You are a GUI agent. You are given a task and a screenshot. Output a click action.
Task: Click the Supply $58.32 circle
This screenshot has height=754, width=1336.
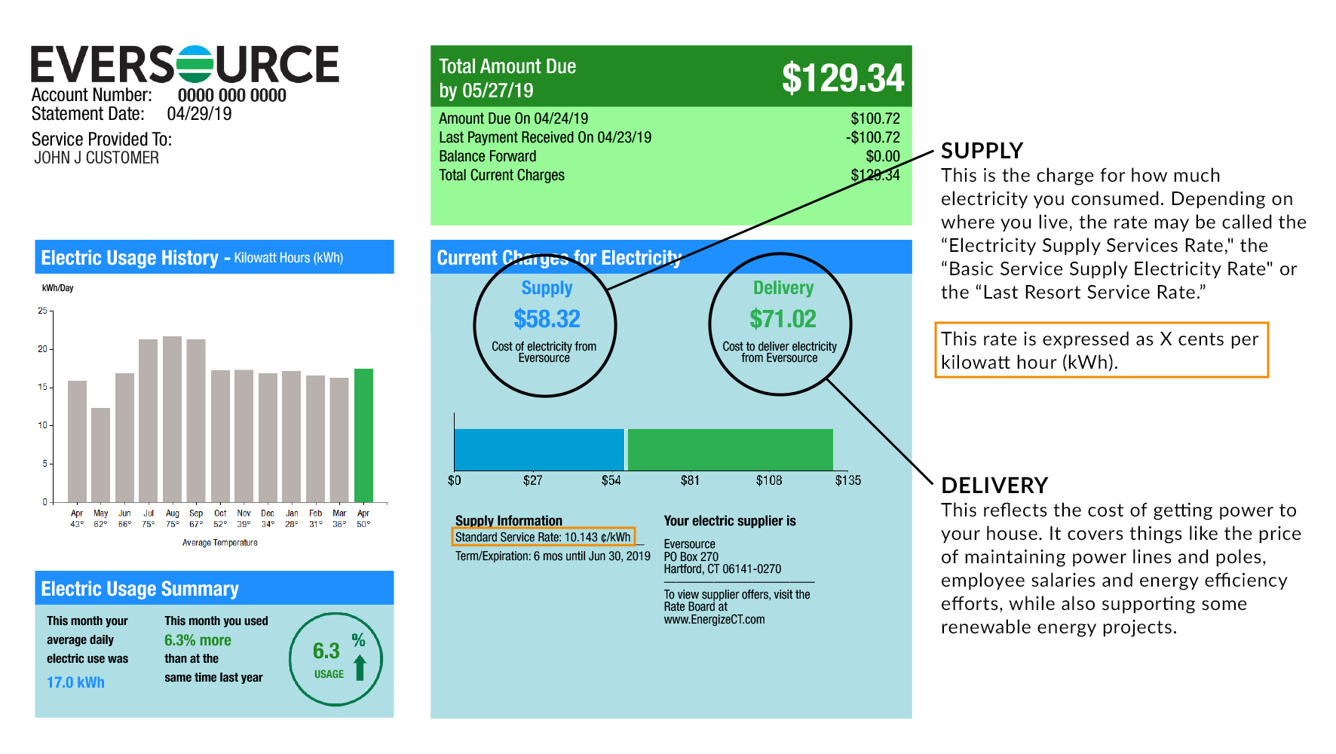point(545,325)
